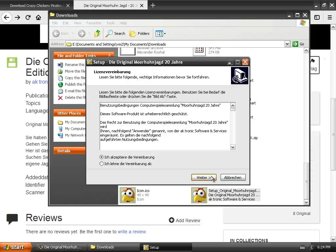Open a new browser tab
336x252 pixels.
tap(153, 5)
